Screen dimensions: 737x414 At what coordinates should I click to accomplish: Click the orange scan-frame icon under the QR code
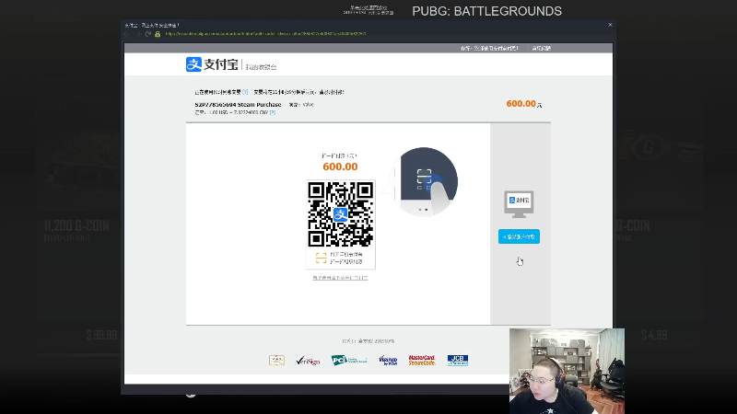point(321,259)
